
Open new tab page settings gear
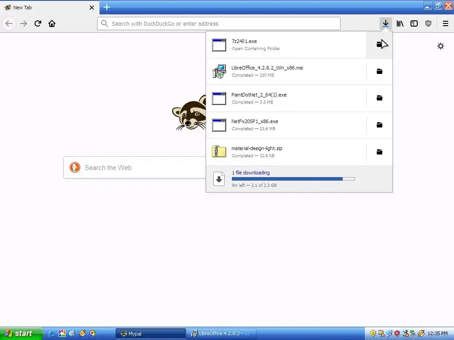pyautogui.click(x=440, y=46)
